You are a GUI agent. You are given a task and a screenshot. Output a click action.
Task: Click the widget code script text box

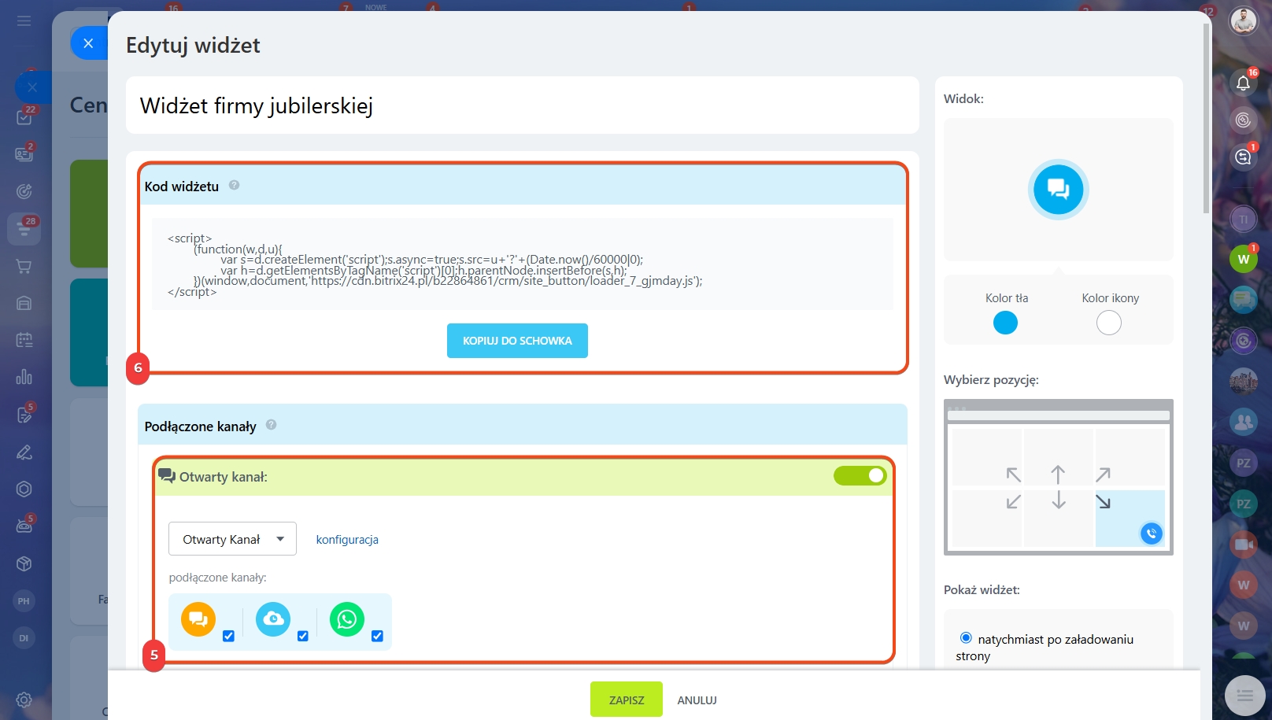[x=523, y=264]
